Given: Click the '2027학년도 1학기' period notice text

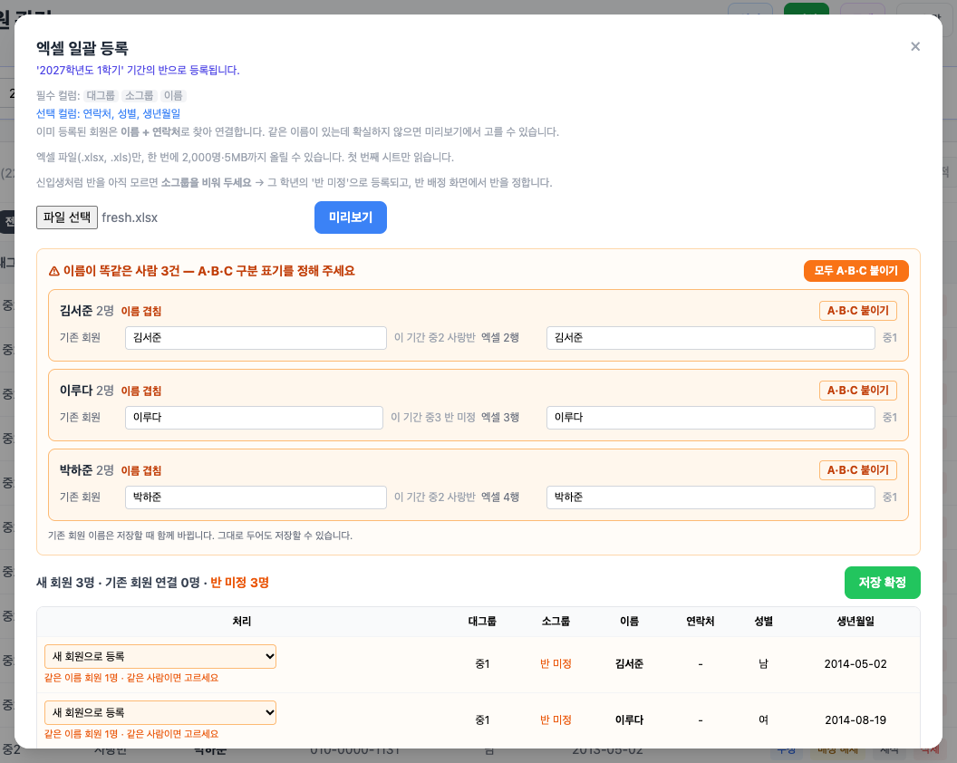Looking at the screenshot, I should 138,70.
